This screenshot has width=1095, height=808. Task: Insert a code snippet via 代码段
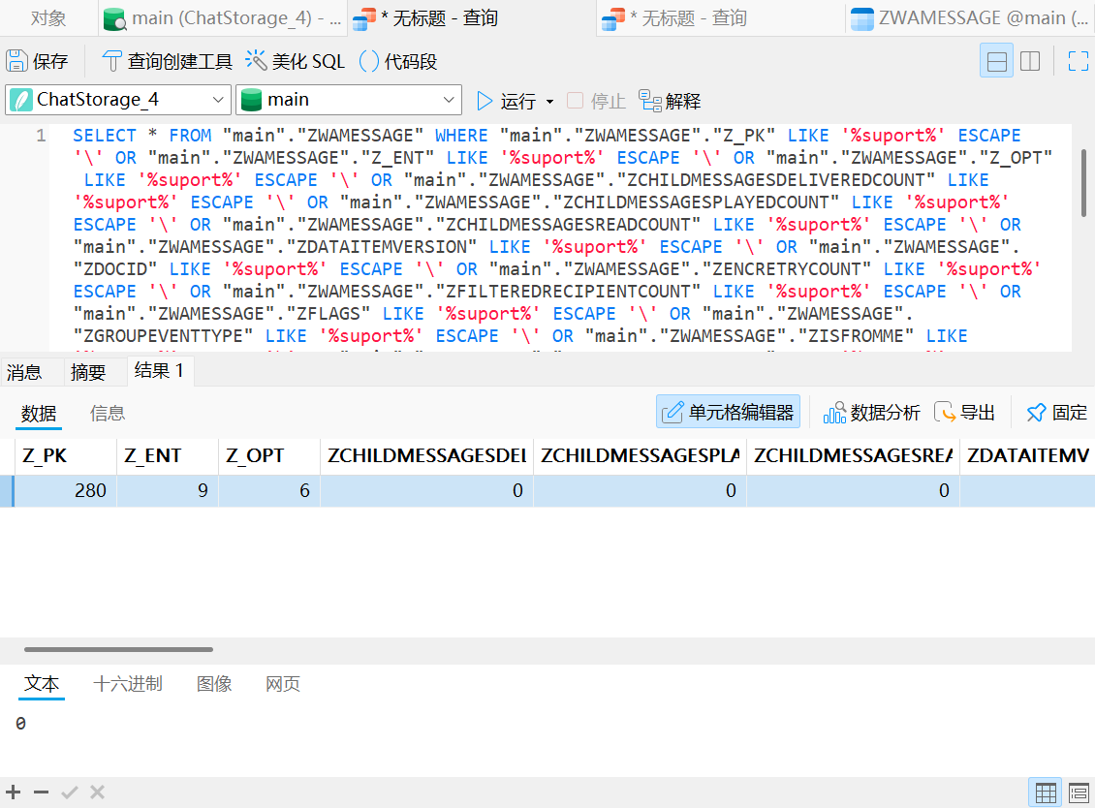(x=398, y=61)
